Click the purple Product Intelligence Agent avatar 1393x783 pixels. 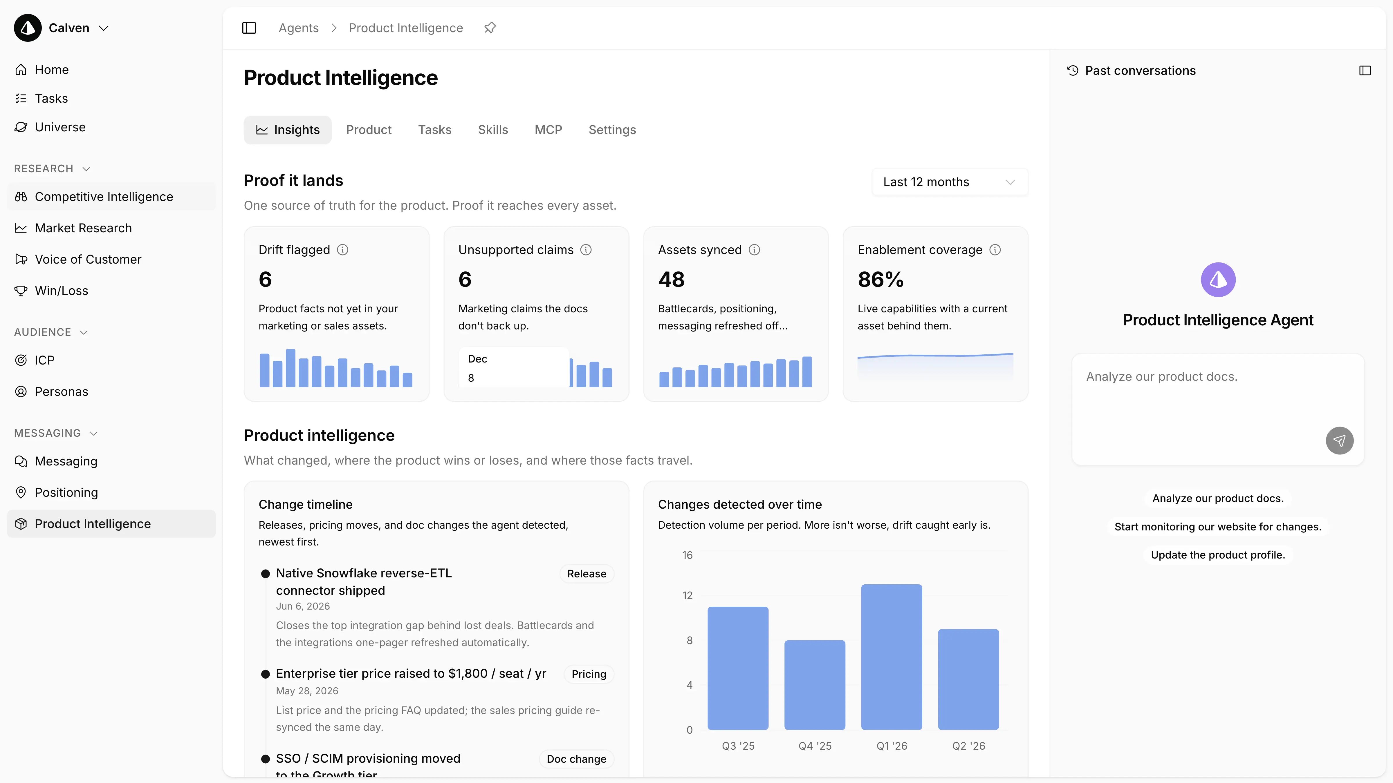1218,280
